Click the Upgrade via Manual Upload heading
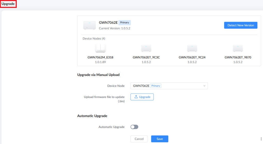The height and width of the screenshot is (144, 263). pos(98,75)
